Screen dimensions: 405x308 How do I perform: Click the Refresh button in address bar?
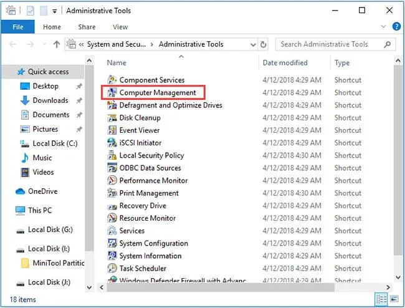[263, 44]
